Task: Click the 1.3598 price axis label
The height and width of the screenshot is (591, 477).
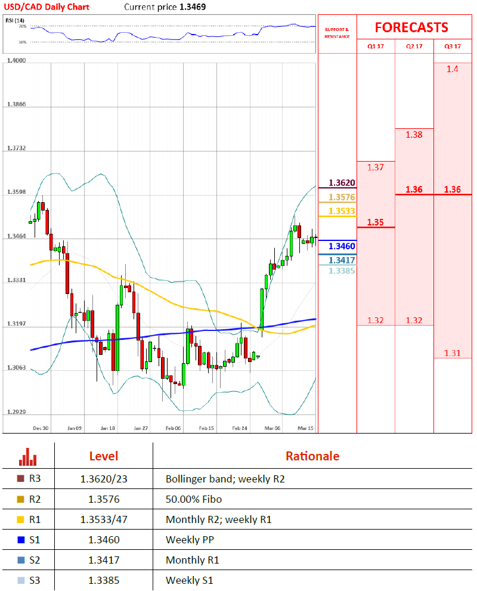Action: click(x=16, y=192)
